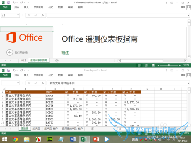
Task: Open 页面布局 tab in TelemetryDashboard window
Action: tap(38, 7)
